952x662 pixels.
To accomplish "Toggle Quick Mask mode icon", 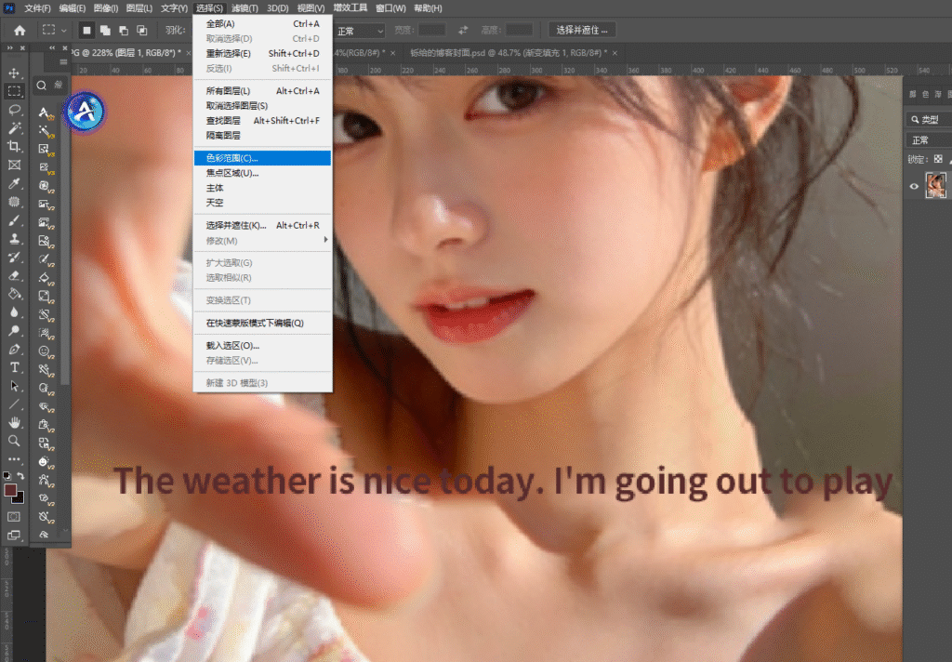I will (14, 516).
